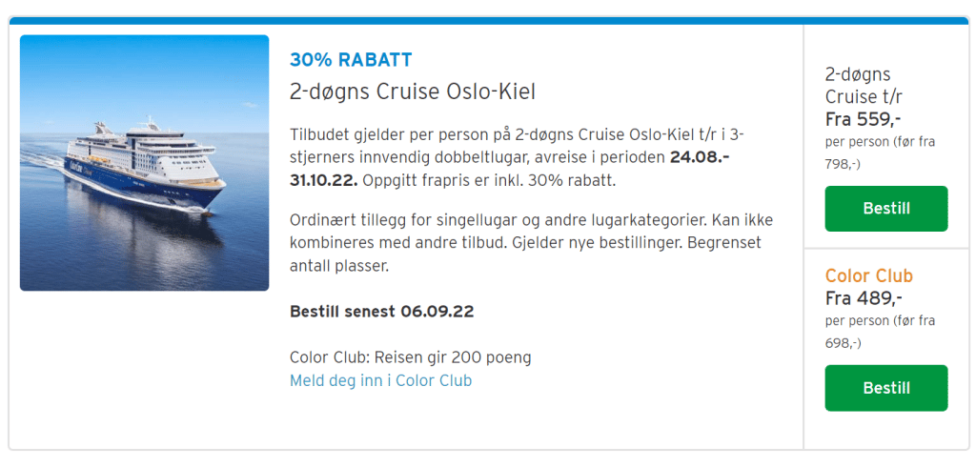The height and width of the screenshot is (468, 976).
Task: Select the "Fra 559,-" price
Action: click(863, 119)
